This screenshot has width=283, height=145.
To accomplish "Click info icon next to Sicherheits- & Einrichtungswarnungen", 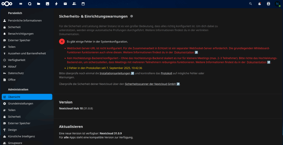I will (x=132, y=16).
